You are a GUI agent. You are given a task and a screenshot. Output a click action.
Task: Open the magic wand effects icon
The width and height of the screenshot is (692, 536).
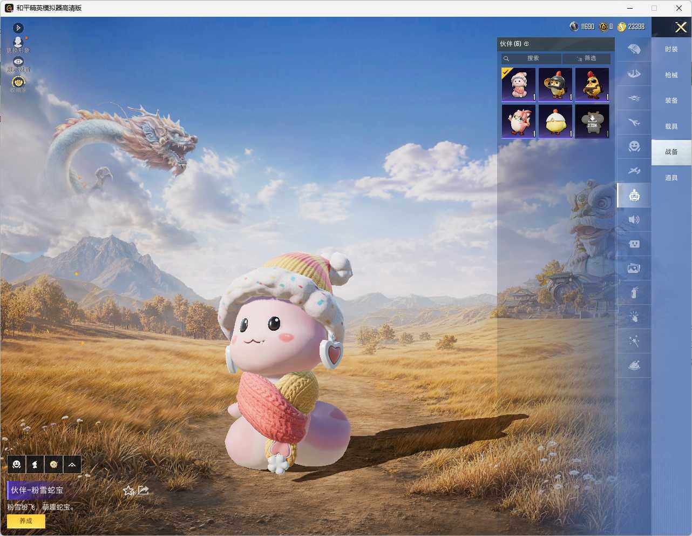(634, 341)
